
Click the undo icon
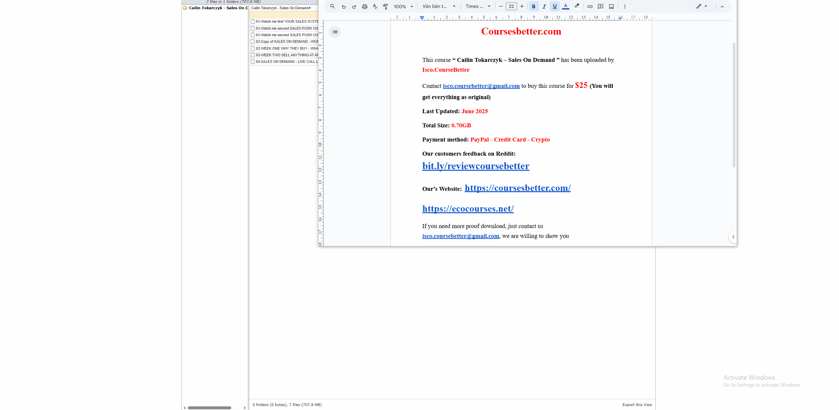[x=343, y=7]
